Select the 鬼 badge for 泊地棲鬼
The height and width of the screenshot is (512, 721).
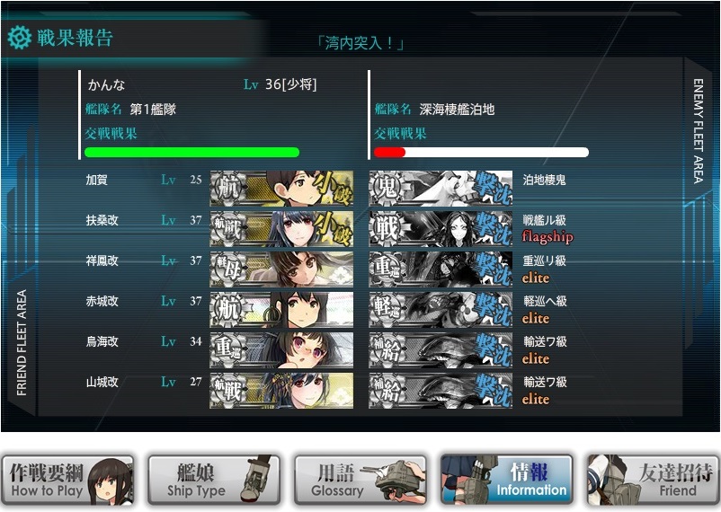pyautogui.click(x=387, y=188)
